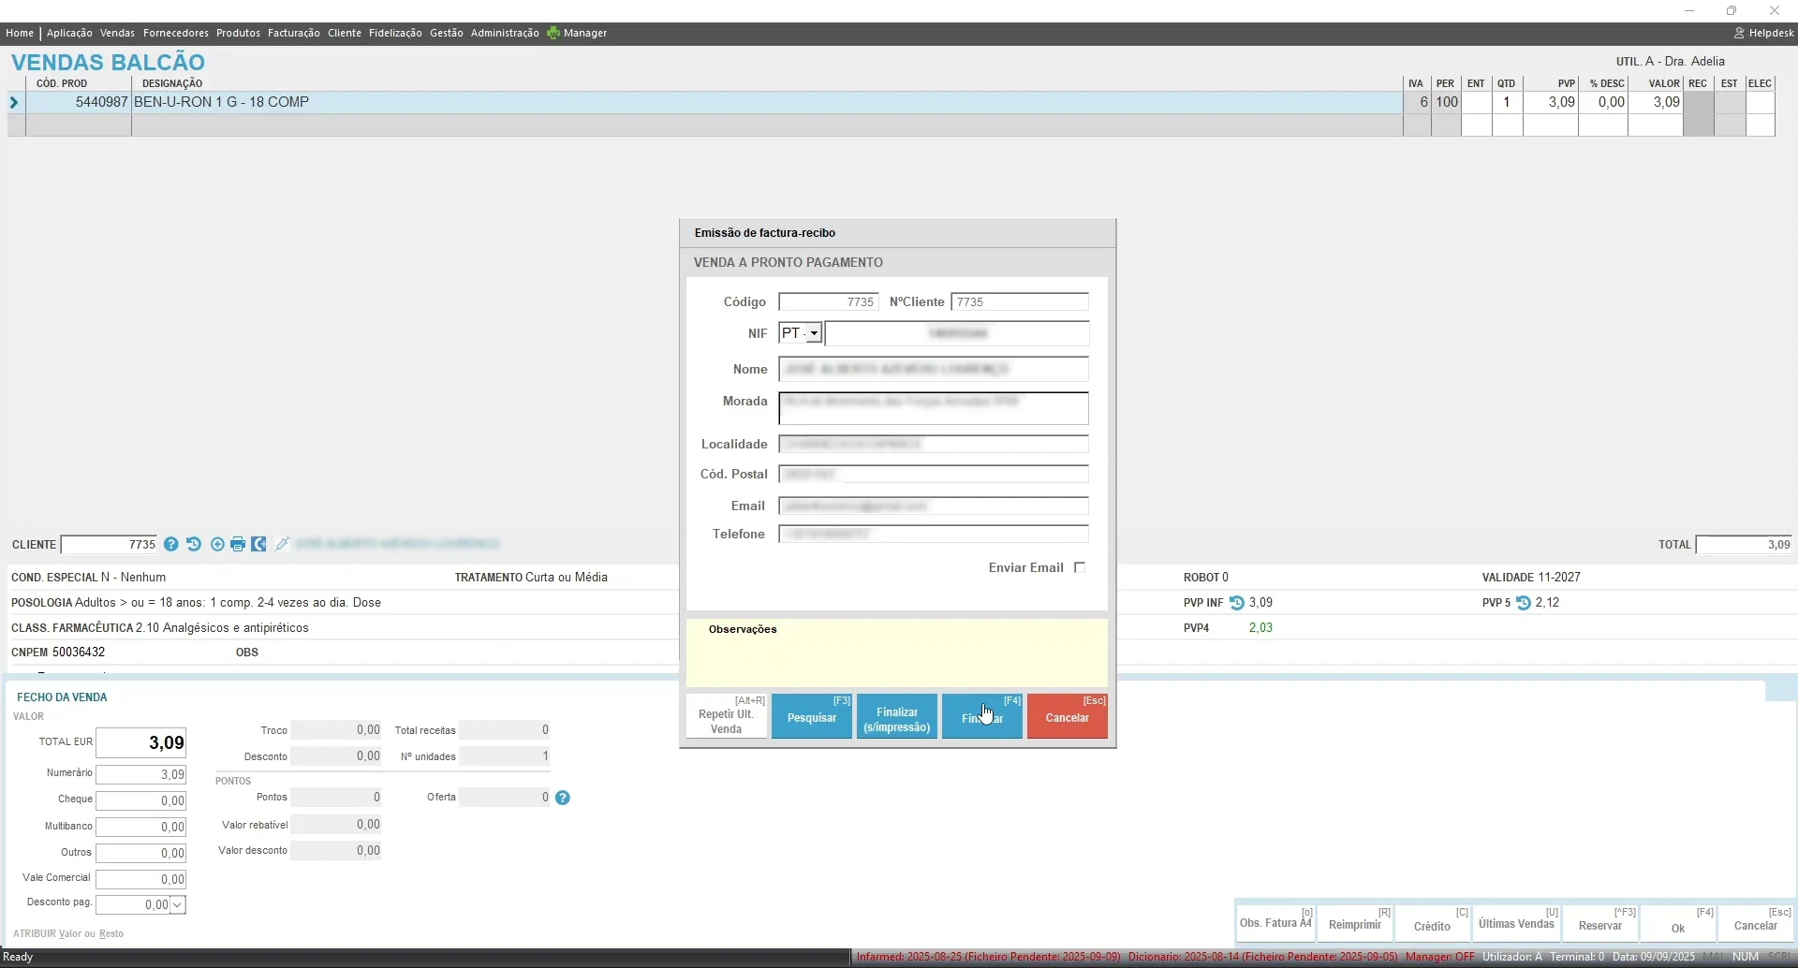Click the Pesquisar button
The width and height of the screenshot is (1798, 968).
[811, 717]
